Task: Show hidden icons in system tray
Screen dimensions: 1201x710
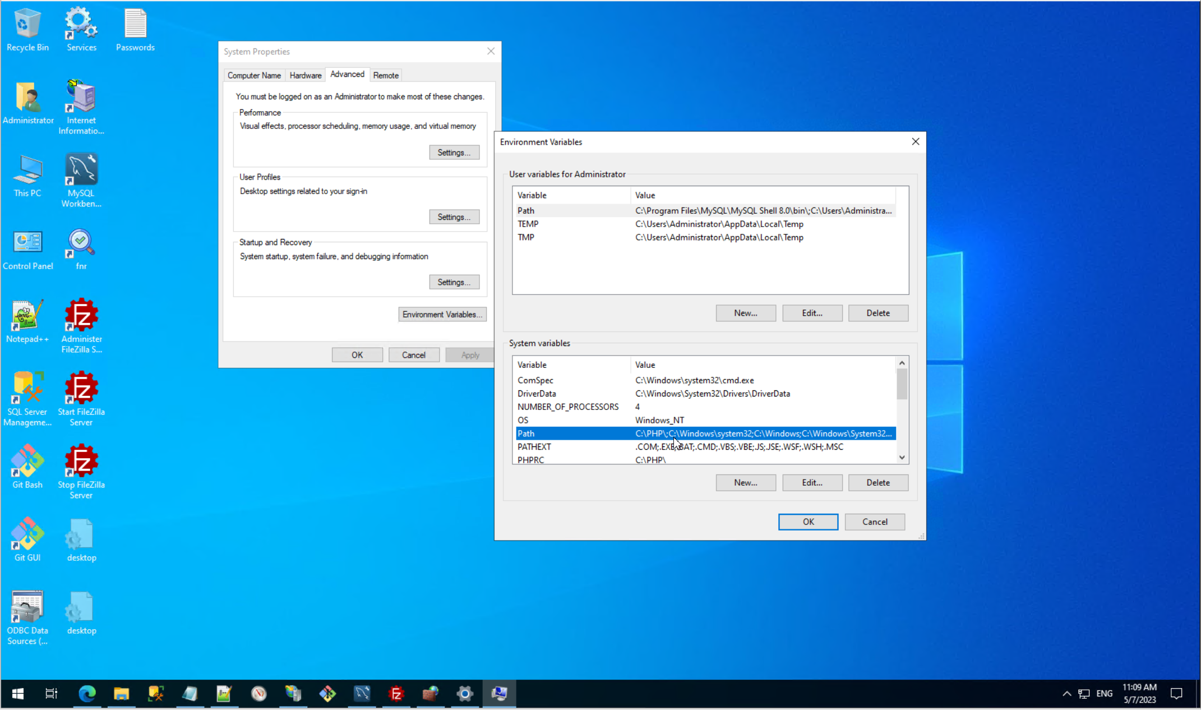Action: coord(1066,694)
